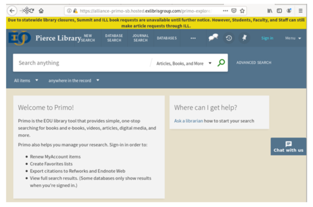Open Databases navigation item
Screen dimensions: 313x207
tap(167, 38)
